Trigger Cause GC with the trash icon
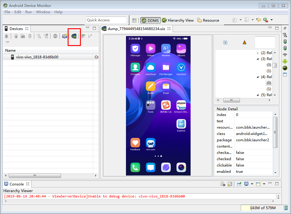The image size is (291, 214). click(29, 36)
